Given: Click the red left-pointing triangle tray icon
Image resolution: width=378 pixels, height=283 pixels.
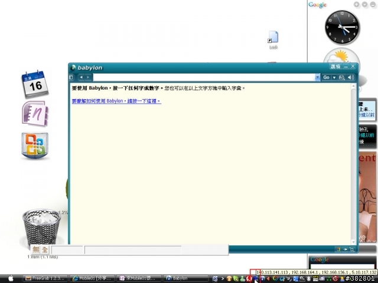Looking at the screenshot, I should point(268,279).
